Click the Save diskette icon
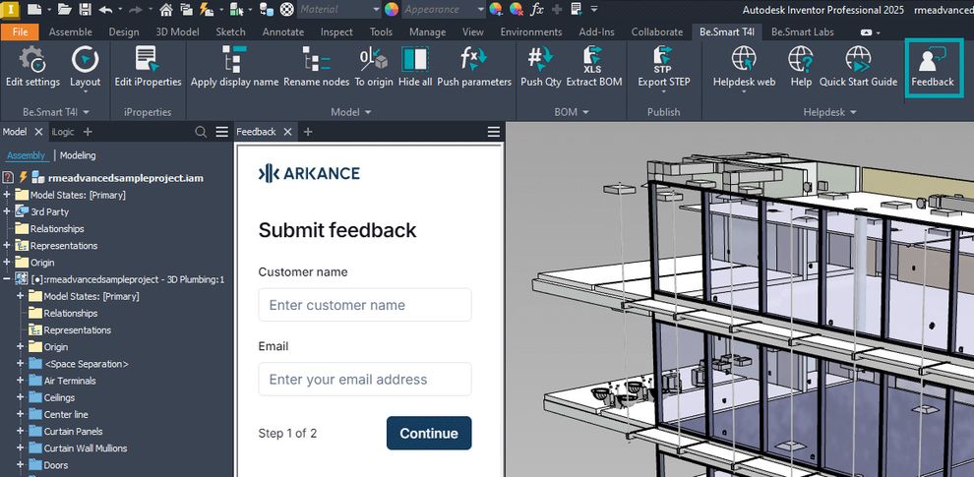Viewport: 974px width, 477px height. [85, 9]
